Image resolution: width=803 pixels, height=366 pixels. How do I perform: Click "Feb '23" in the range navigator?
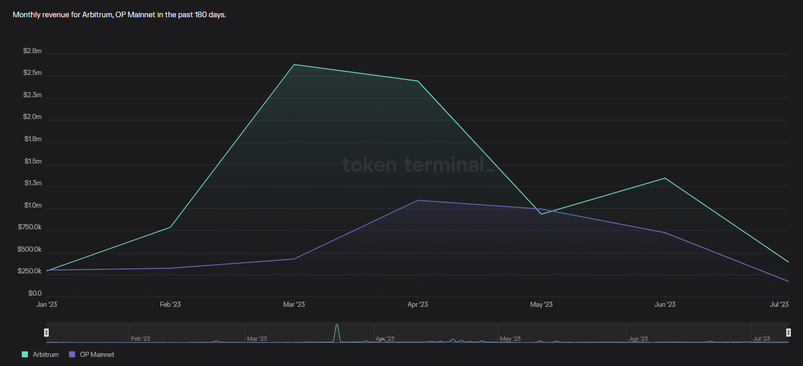coord(141,339)
